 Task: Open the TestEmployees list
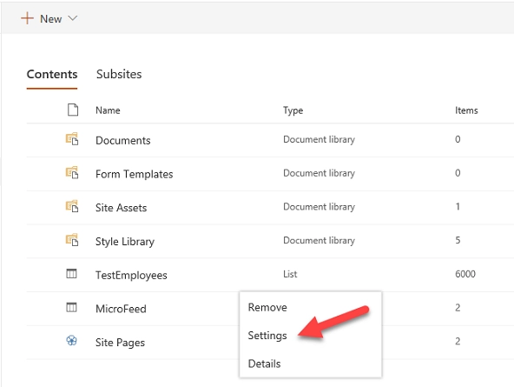pos(131,275)
